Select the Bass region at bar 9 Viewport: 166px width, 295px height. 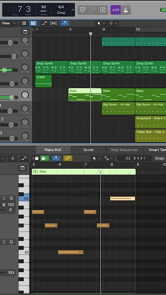coord(118,95)
